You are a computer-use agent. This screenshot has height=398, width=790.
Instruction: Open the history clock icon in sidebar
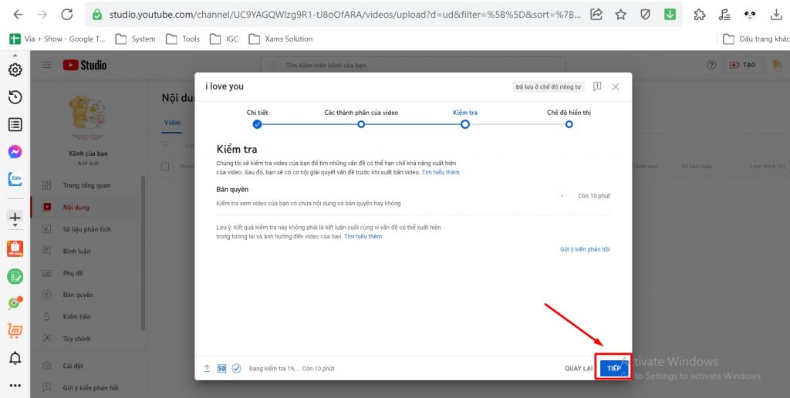(15, 97)
